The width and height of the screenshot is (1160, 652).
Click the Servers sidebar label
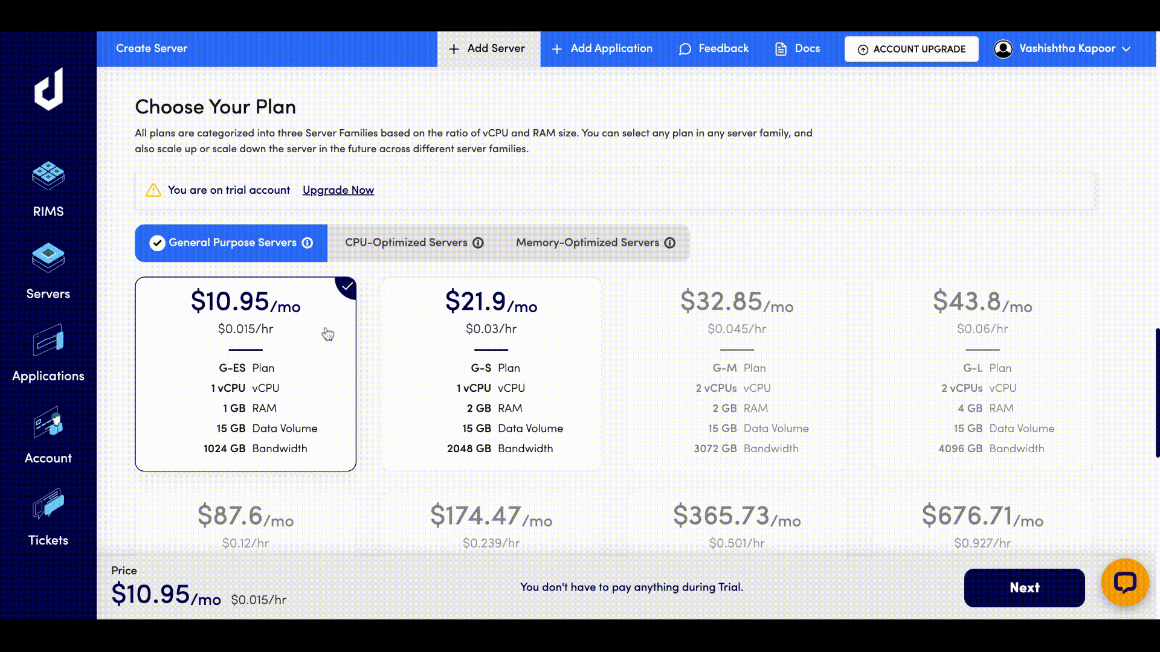point(48,294)
